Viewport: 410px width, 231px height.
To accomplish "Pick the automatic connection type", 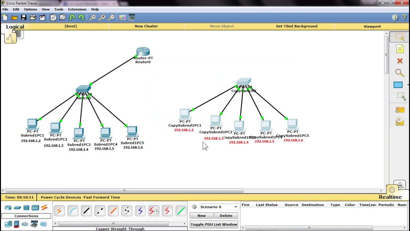I will (59, 211).
